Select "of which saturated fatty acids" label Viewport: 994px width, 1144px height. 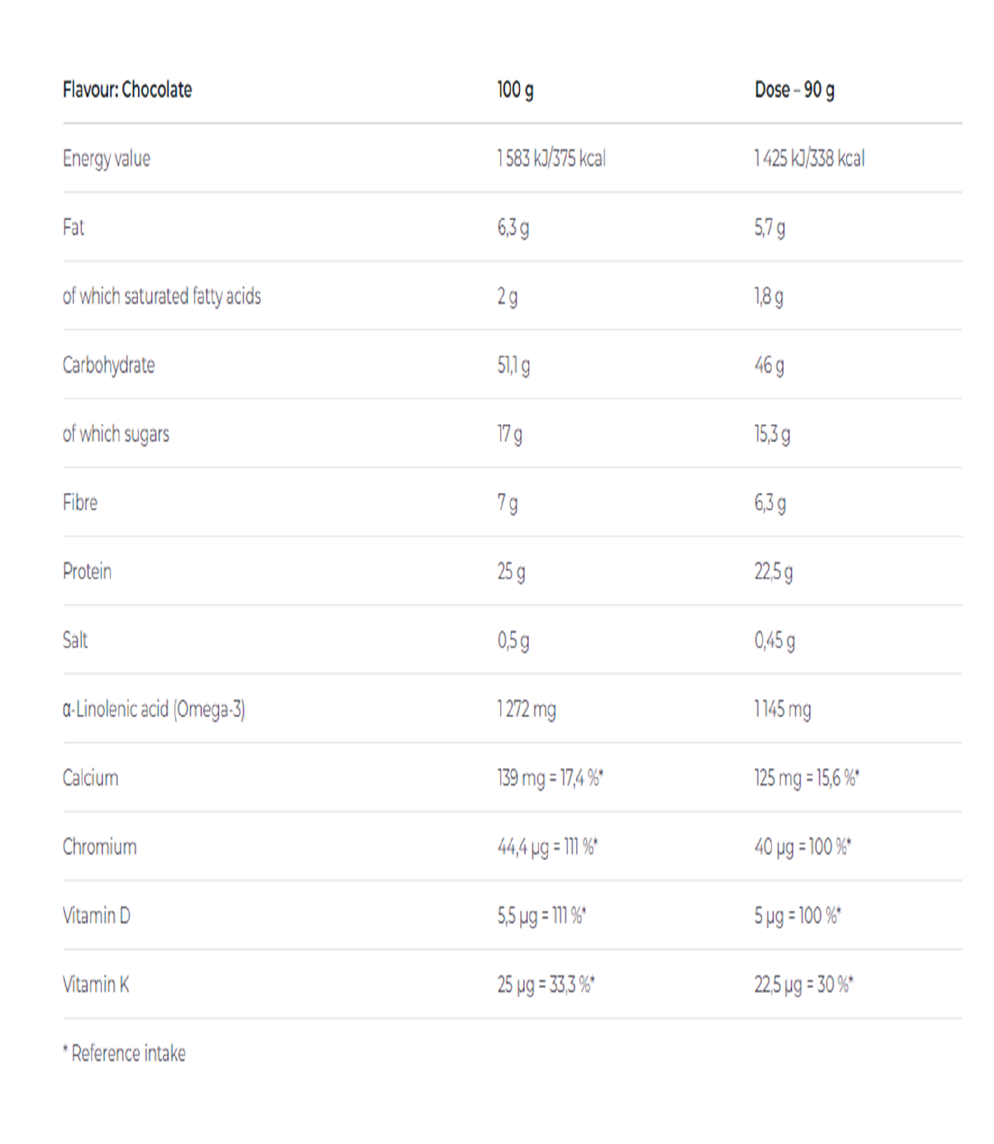tap(162, 297)
